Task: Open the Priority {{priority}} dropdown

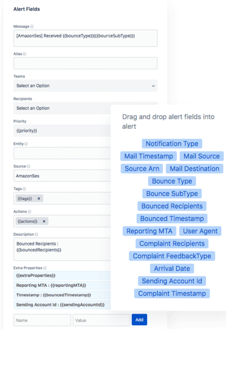Action: (62, 131)
